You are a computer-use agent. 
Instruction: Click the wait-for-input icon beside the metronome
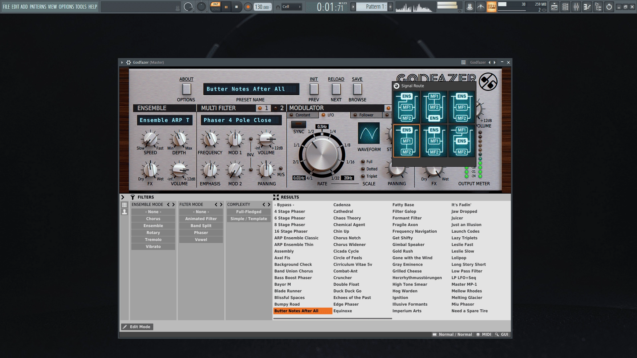pos(480,7)
